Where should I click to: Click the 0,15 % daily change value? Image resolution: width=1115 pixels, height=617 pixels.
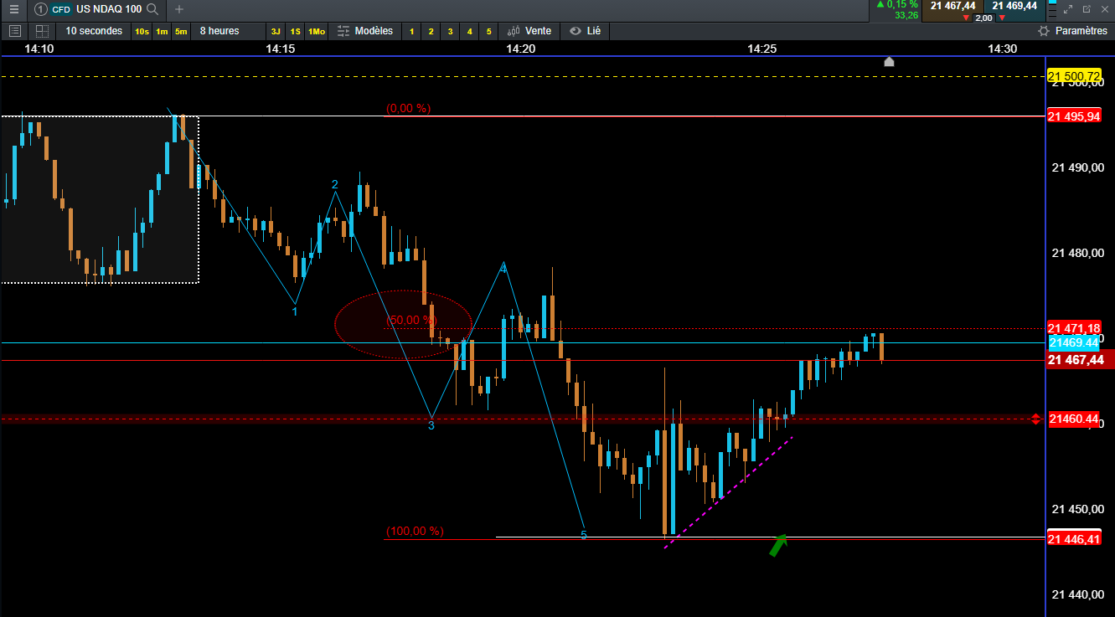pyautogui.click(x=897, y=4)
